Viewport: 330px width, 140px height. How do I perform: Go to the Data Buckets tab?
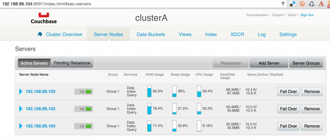click(151, 34)
